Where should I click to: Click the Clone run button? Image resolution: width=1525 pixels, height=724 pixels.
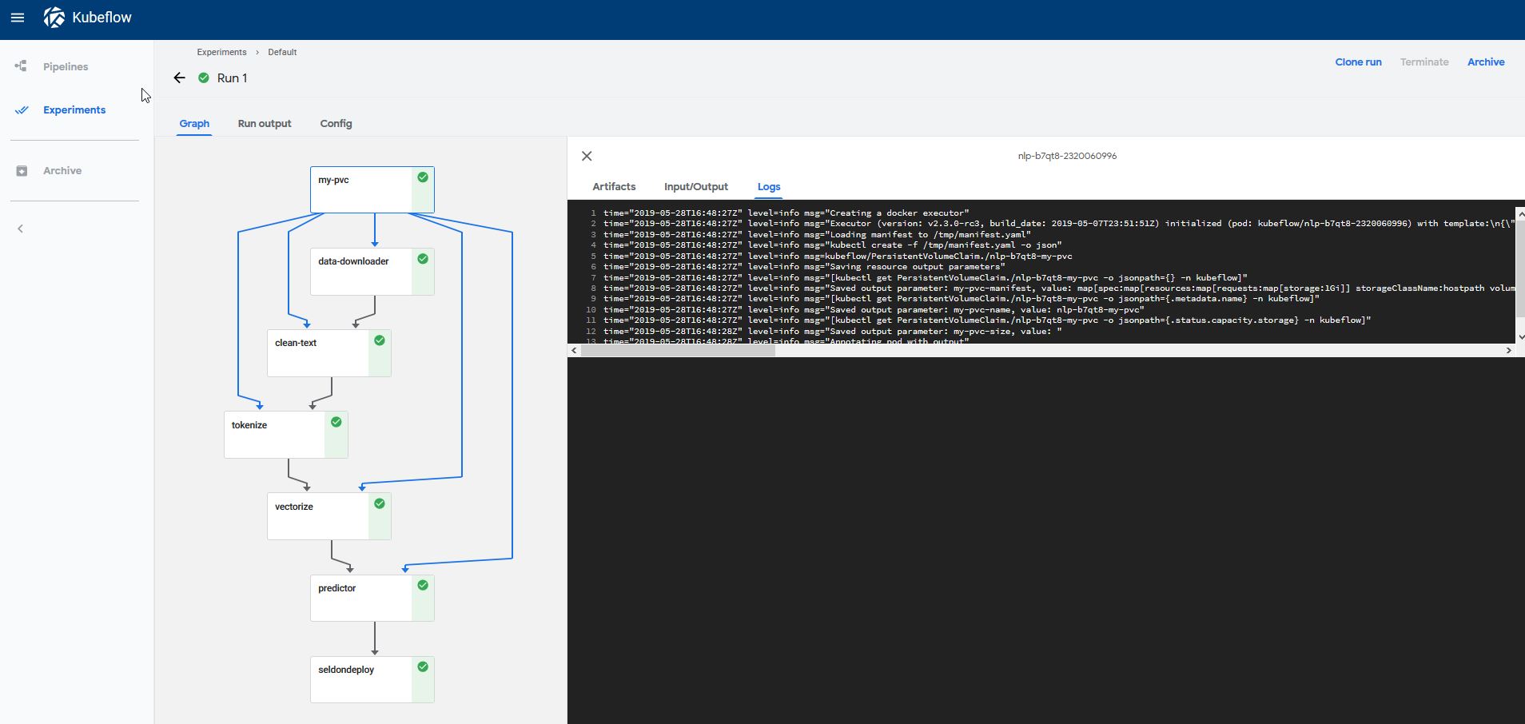(x=1358, y=62)
